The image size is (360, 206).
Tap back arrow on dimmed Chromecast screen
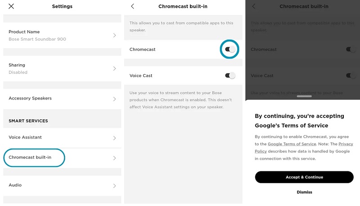coord(254,6)
